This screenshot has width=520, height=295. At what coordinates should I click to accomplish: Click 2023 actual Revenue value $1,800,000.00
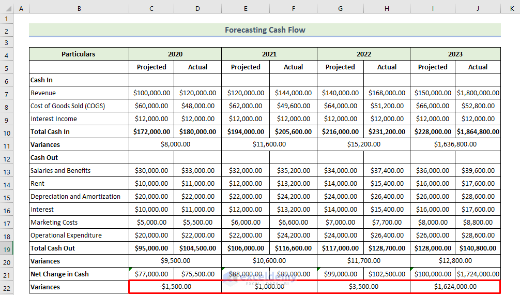coord(478,93)
